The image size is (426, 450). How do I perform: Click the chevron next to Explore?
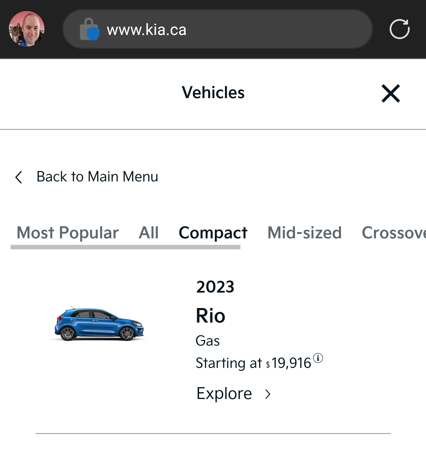[x=268, y=394]
